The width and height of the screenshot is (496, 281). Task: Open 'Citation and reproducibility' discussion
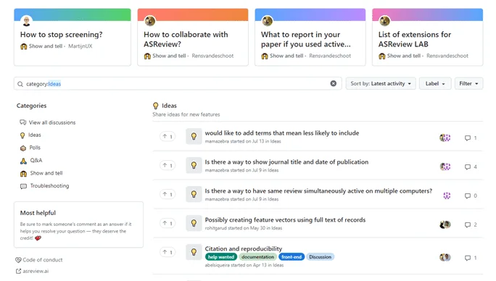coord(243,248)
